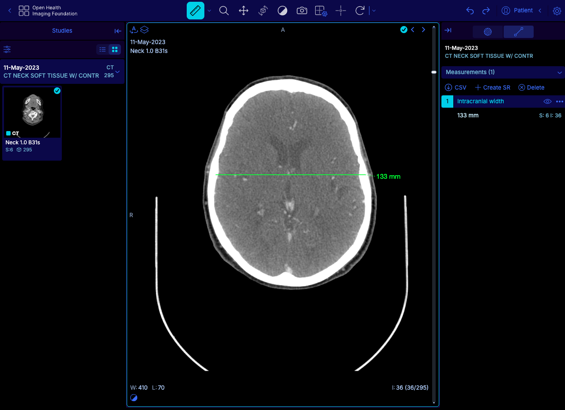The width and height of the screenshot is (565, 410).
Task: Toggle the thumbnail tracked checkmark badge
Action: [57, 90]
